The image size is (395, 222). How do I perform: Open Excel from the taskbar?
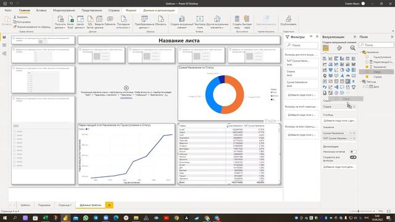[x=45, y=218]
